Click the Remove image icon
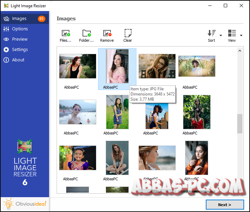Image resolution: width=250 pixels, height=212 pixels. click(107, 33)
